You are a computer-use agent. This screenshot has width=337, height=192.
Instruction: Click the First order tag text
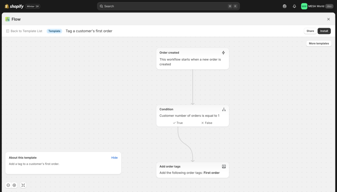click(x=212, y=173)
